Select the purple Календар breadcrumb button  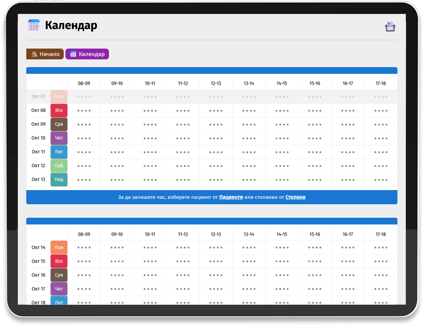[87, 54]
